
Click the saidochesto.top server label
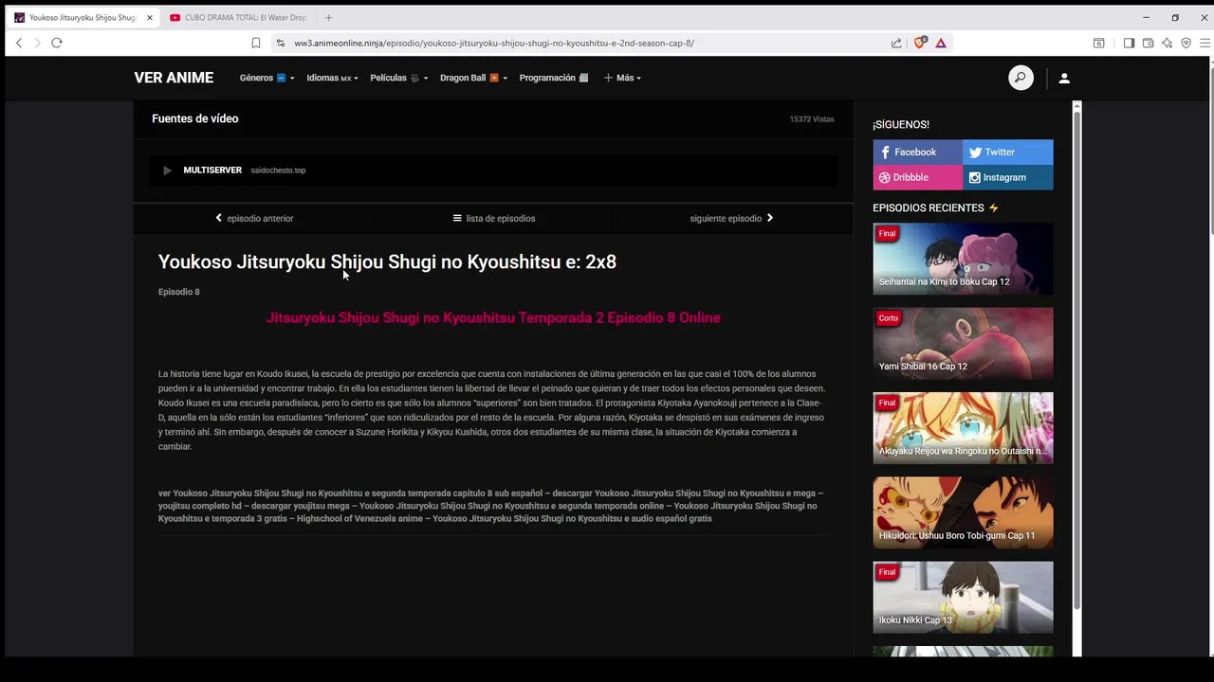278,170
